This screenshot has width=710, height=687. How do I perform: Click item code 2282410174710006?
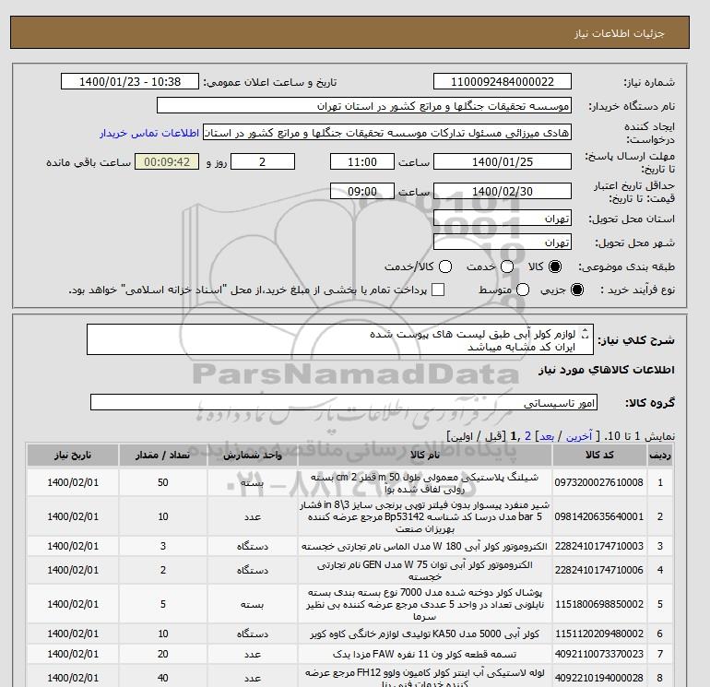(599, 570)
